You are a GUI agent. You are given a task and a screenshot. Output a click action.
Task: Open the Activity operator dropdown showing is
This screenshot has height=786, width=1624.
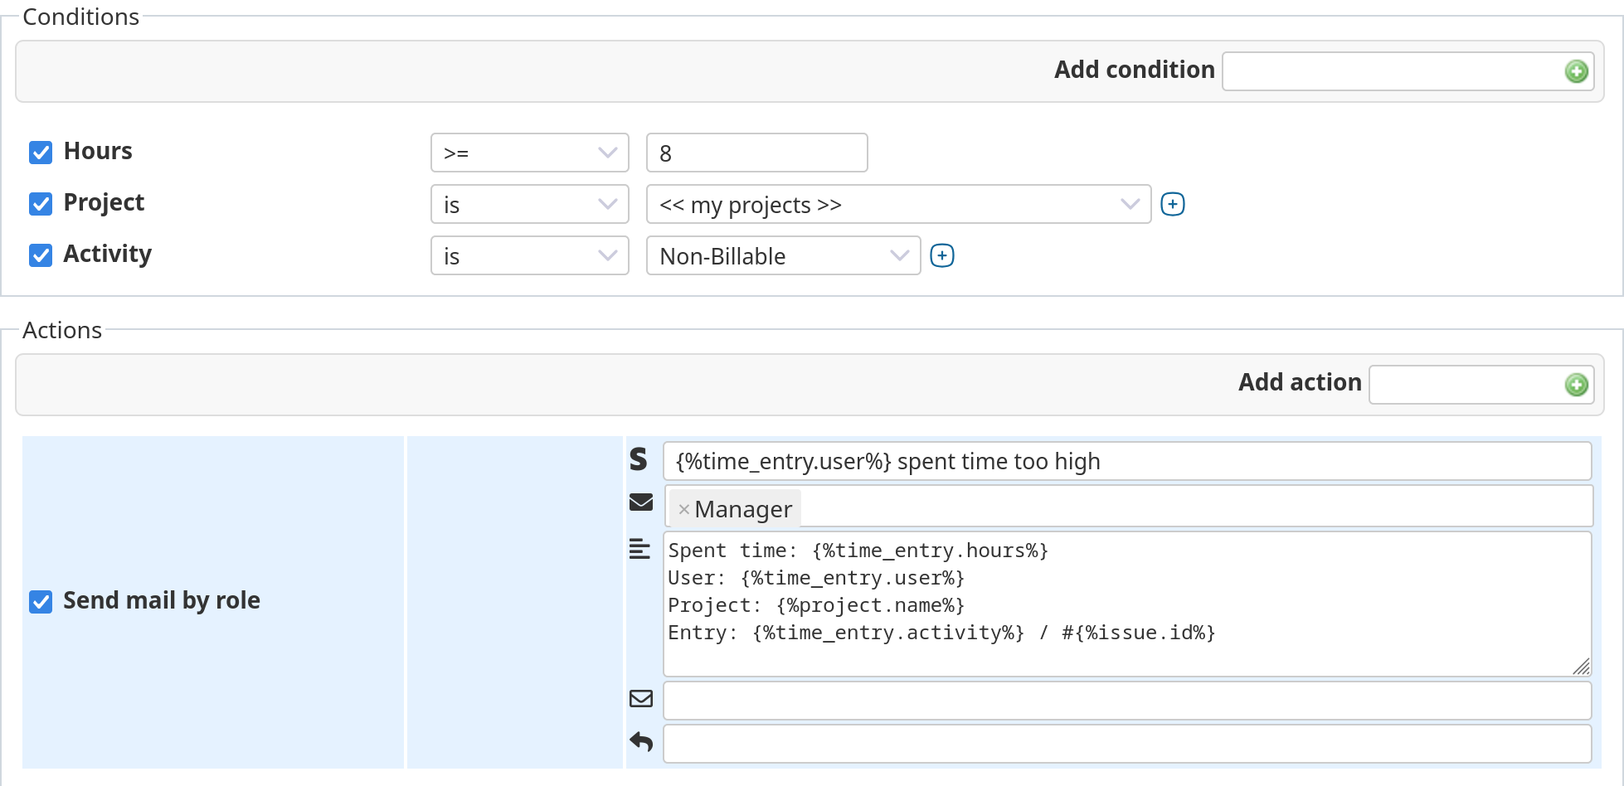[529, 255]
